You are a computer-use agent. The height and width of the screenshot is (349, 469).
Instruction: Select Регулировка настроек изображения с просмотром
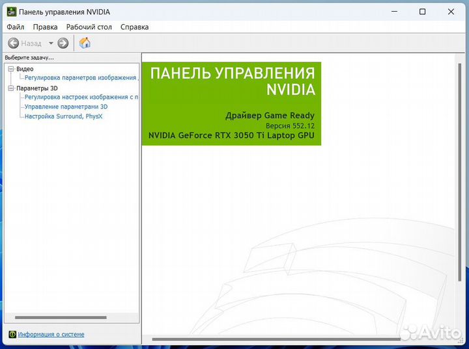(81, 97)
